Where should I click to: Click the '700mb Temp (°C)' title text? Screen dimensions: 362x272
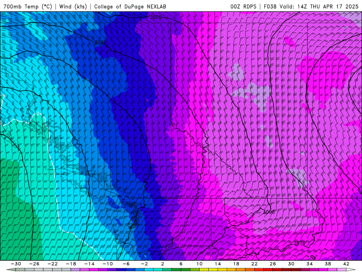click(28, 6)
